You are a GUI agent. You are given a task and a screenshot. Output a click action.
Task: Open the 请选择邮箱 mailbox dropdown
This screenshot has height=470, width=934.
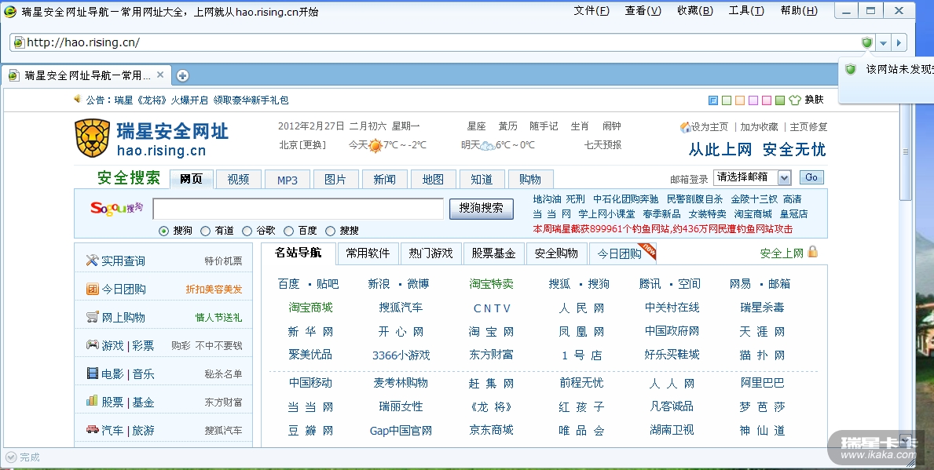[752, 177]
